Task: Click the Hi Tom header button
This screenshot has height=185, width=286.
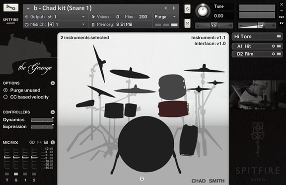Action: tap(257, 37)
